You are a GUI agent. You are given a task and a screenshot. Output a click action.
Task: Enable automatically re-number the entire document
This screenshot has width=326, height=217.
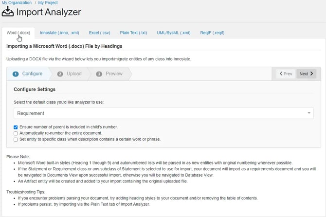[x=16, y=133]
